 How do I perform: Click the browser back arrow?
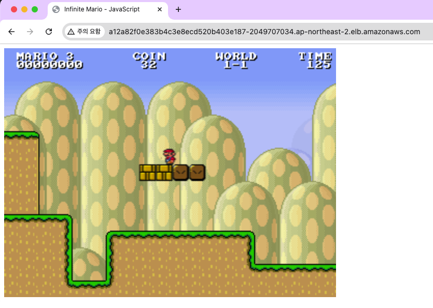11,32
